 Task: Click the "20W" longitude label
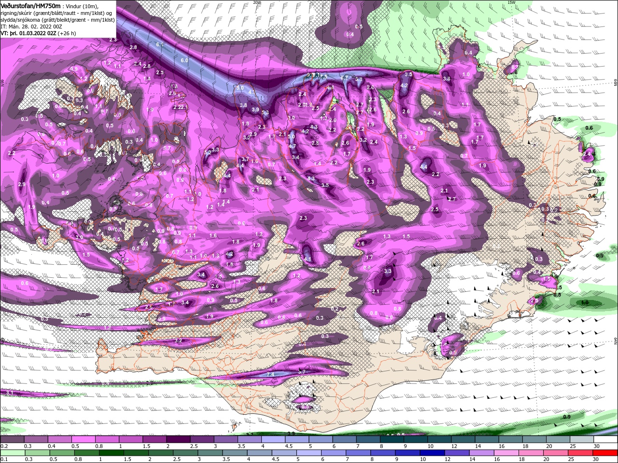click(257, 2)
